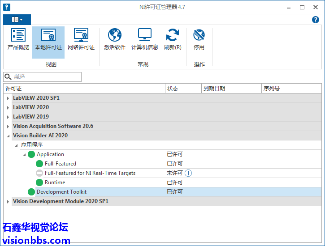
Task: Select the Runtime license item
Action: pos(55,182)
